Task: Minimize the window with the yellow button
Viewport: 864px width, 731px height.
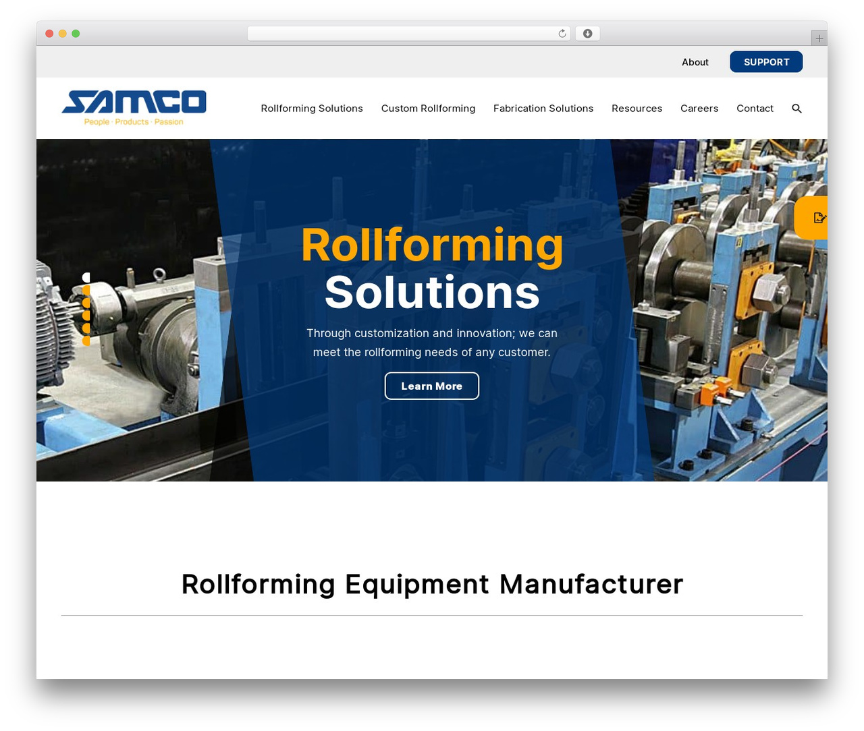Action: tap(63, 34)
